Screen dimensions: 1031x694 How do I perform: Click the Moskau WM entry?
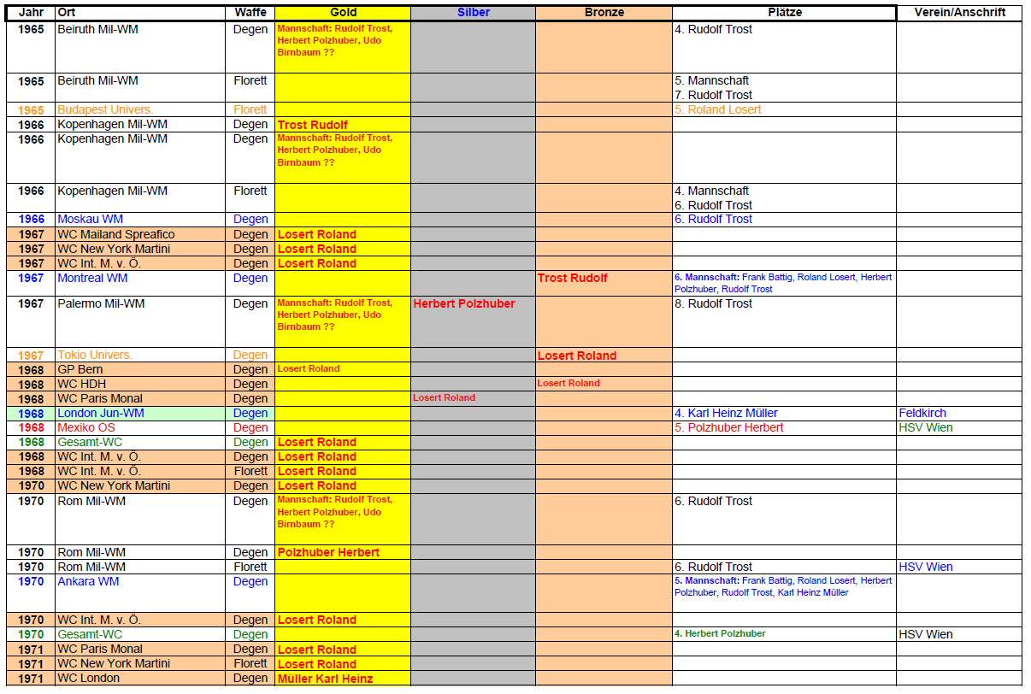[x=90, y=219]
